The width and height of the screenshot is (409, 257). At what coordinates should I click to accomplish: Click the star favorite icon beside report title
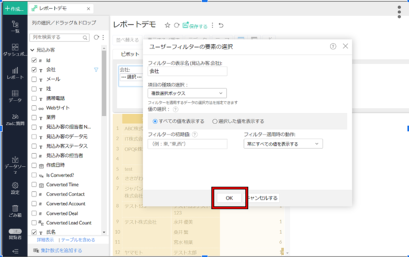(x=167, y=25)
